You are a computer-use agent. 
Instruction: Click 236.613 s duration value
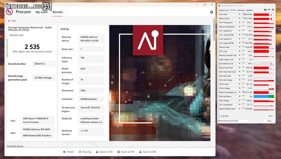pos(44,64)
